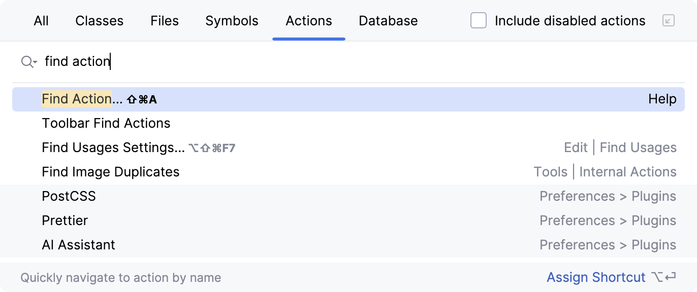The width and height of the screenshot is (697, 292).
Task: Select the Prettier plugin result
Action: pos(65,221)
